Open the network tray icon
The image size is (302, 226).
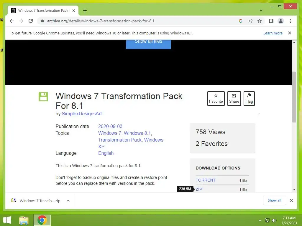[267, 220]
